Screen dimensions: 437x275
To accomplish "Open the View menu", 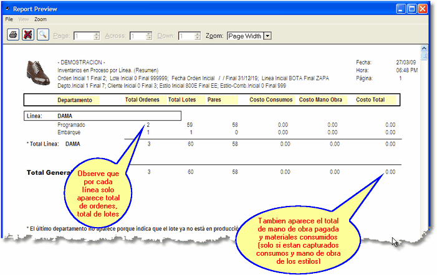I will click(x=24, y=20).
